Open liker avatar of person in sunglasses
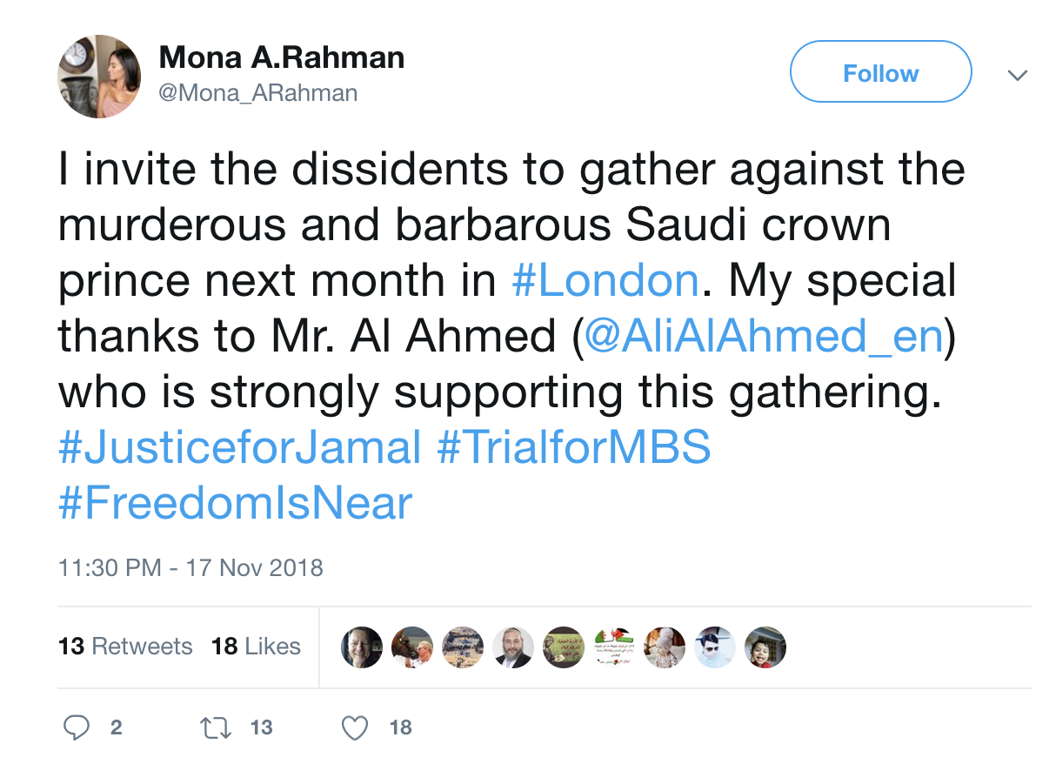The image size is (1049, 764). pos(715,647)
